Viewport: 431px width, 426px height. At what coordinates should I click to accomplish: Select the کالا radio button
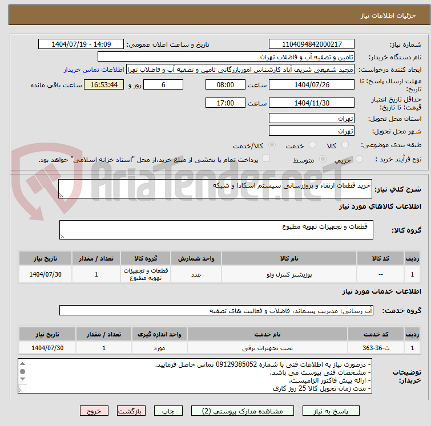coord(345,145)
